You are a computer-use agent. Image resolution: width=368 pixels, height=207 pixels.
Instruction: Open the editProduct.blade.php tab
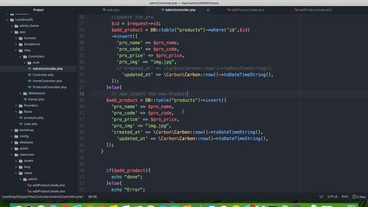246,10
